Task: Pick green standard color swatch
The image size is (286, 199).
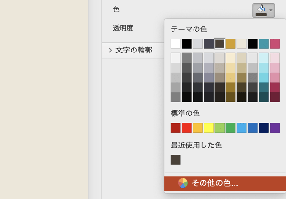Action: click(x=231, y=127)
